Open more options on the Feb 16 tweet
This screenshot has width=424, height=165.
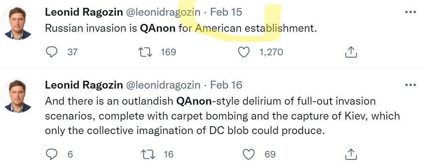click(x=411, y=85)
